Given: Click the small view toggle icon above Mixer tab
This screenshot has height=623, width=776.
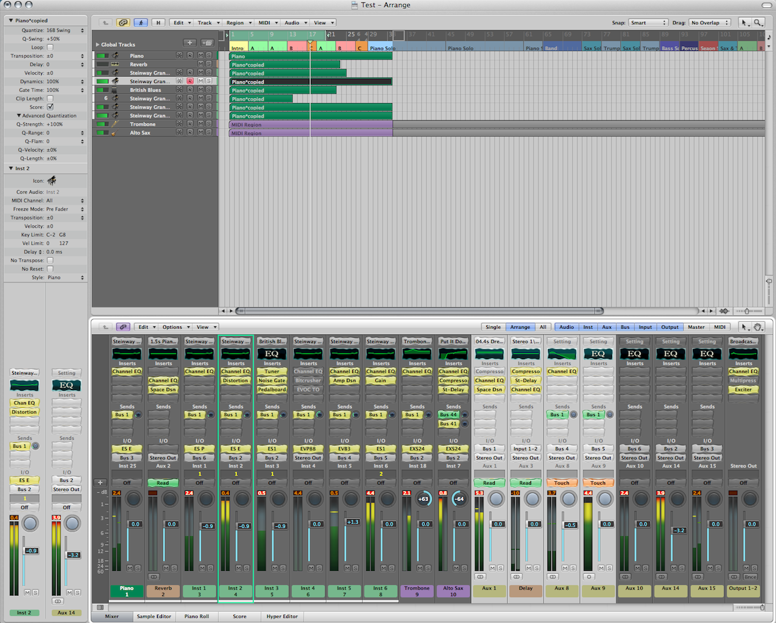Looking at the screenshot, I should [x=100, y=607].
